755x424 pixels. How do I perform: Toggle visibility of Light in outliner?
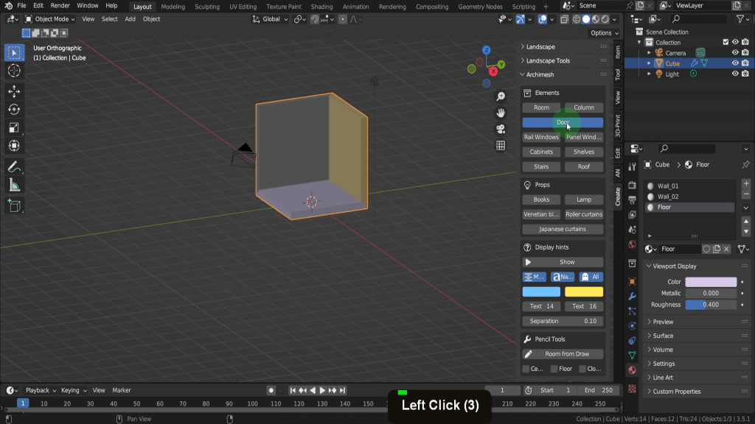coord(735,74)
